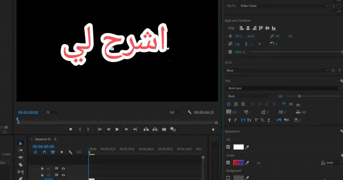Select the Track Select Forward tool
The height and width of the screenshot is (180, 343).
20,151
